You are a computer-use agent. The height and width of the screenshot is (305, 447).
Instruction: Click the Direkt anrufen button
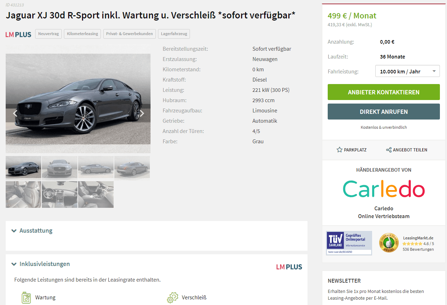pyautogui.click(x=384, y=112)
